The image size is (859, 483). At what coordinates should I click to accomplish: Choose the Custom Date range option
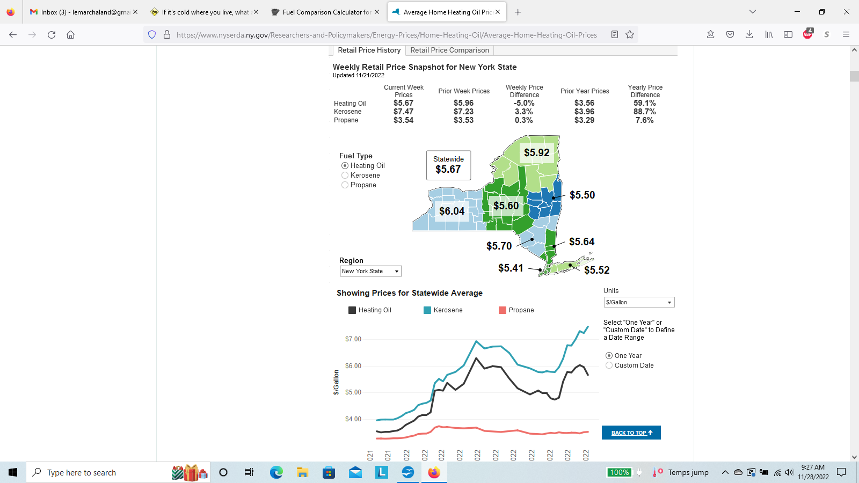(x=609, y=365)
